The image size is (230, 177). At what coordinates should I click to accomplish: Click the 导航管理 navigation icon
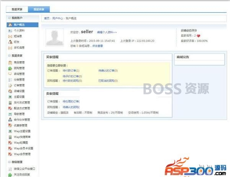point(10,114)
